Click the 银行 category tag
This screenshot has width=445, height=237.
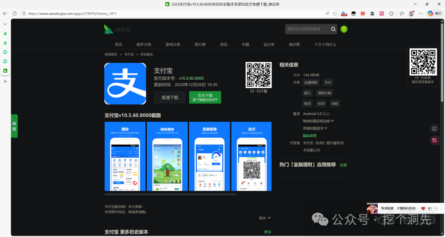(x=307, y=93)
